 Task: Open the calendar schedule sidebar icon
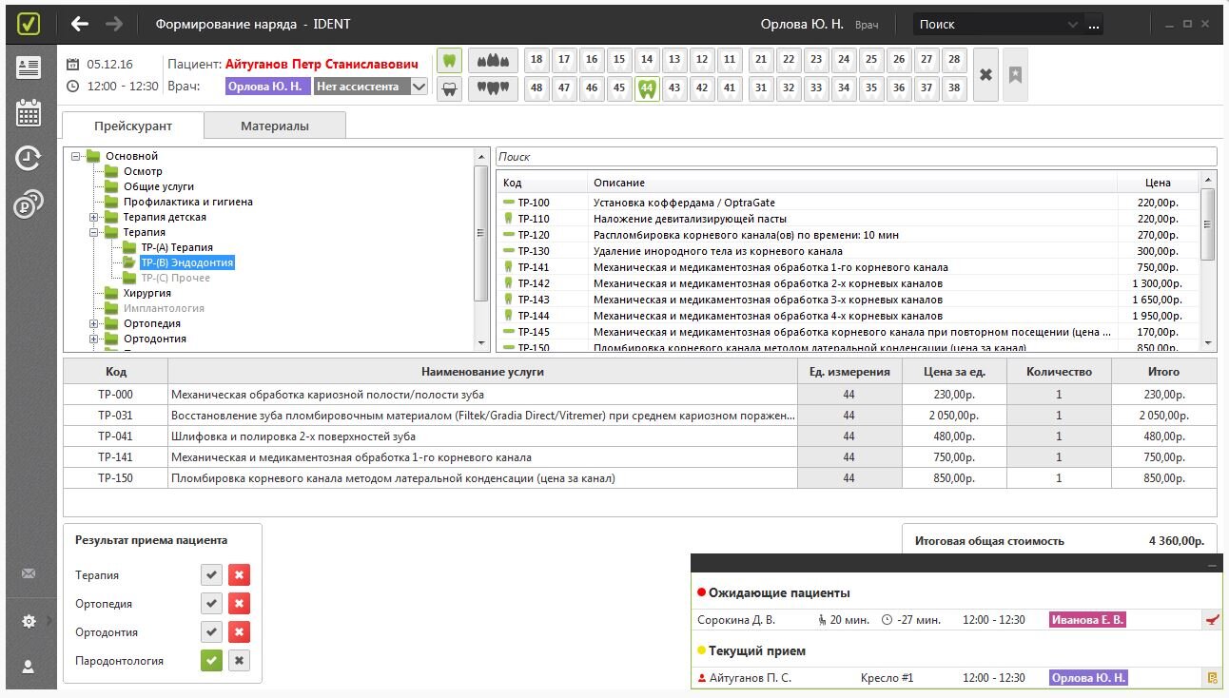click(29, 112)
